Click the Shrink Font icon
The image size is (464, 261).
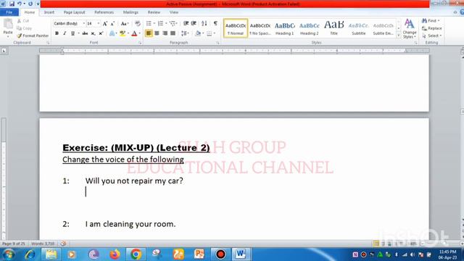(112, 23)
